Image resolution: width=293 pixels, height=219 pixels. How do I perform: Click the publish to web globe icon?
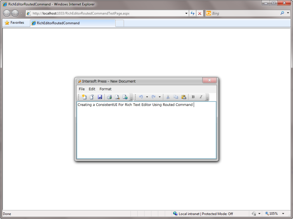point(125,97)
